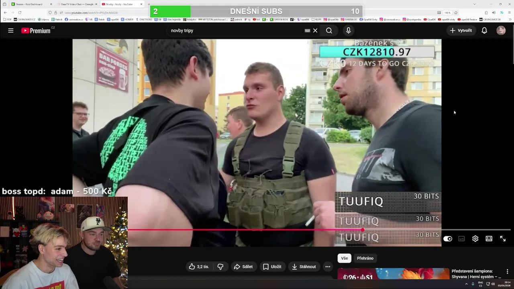Close the Novby - hroty YouTube tab
The width and height of the screenshot is (514, 289).
pyautogui.click(x=141, y=4)
